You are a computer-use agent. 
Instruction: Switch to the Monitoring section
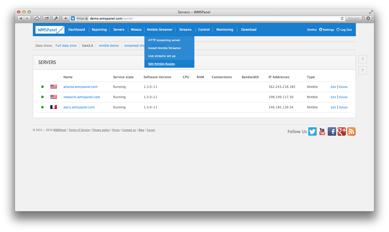click(x=225, y=29)
